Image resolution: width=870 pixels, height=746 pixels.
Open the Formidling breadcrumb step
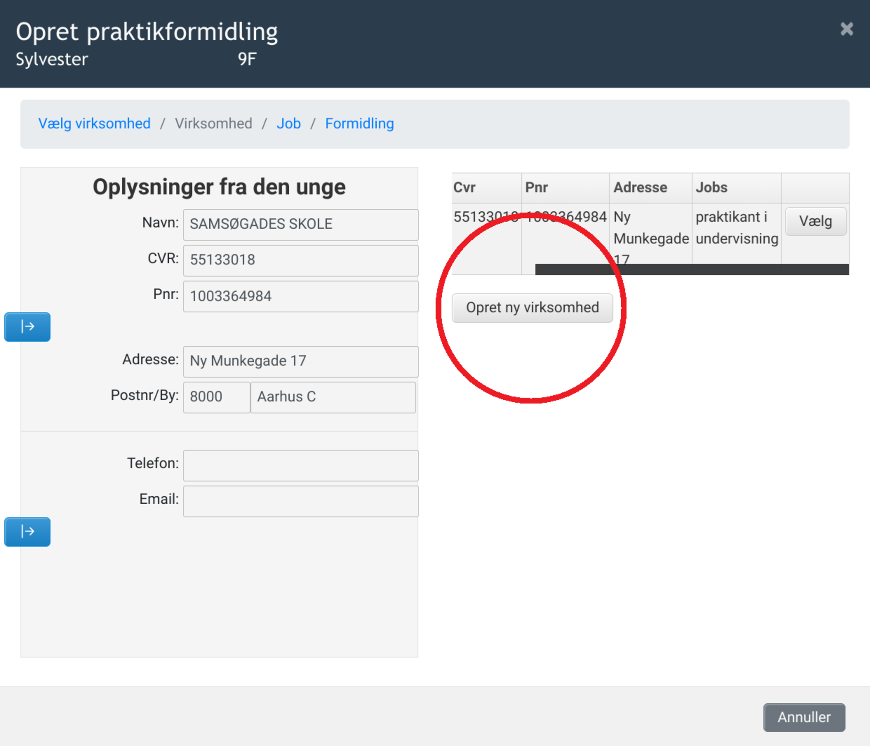(x=359, y=124)
